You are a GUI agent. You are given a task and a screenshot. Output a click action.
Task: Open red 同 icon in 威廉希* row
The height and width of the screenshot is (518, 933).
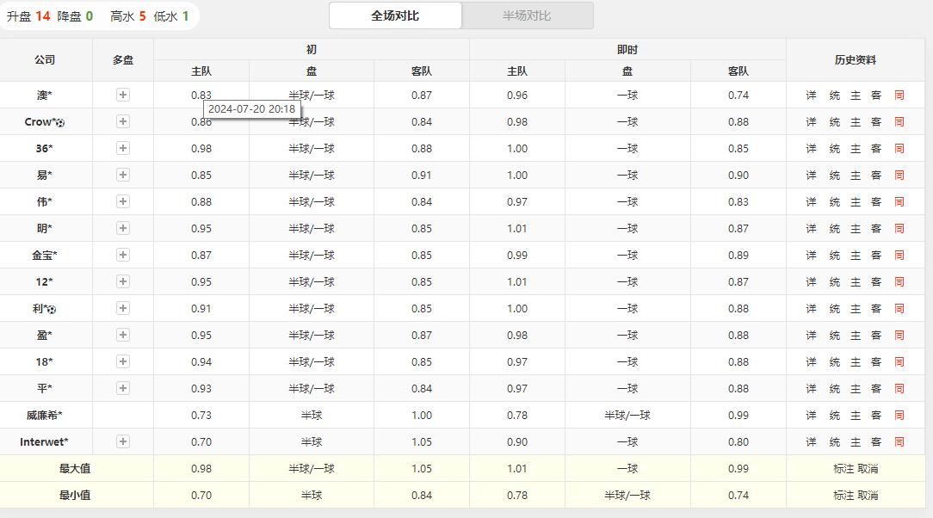click(899, 416)
